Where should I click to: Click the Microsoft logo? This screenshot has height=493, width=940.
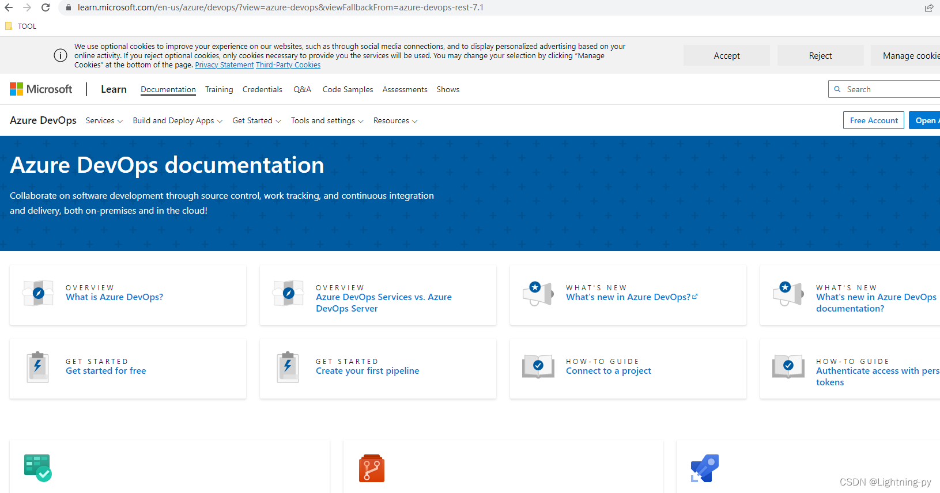tap(41, 89)
